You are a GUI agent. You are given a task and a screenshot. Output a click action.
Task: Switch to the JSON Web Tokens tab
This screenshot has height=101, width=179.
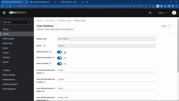pos(70,2)
